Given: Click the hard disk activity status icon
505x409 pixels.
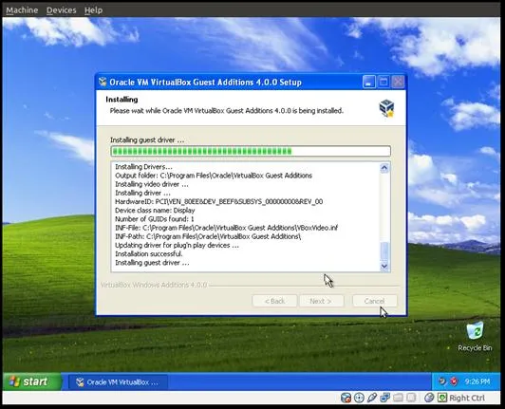Looking at the screenshot, I should 346,398.
